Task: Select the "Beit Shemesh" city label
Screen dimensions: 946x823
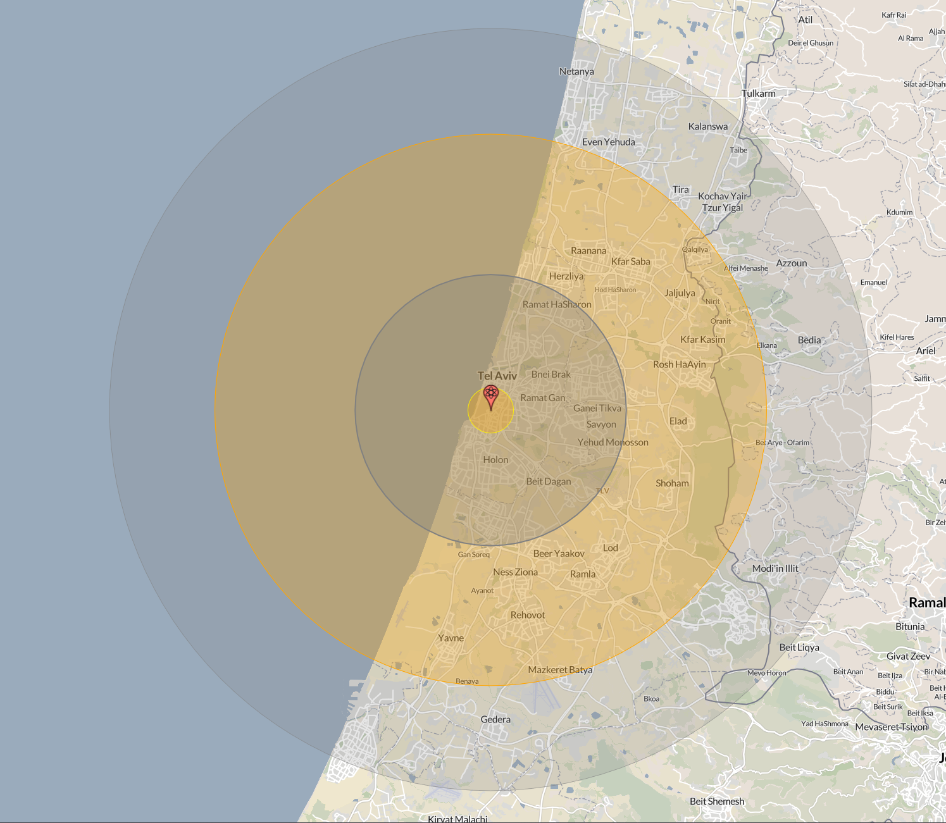Action: tap(717, 801)
